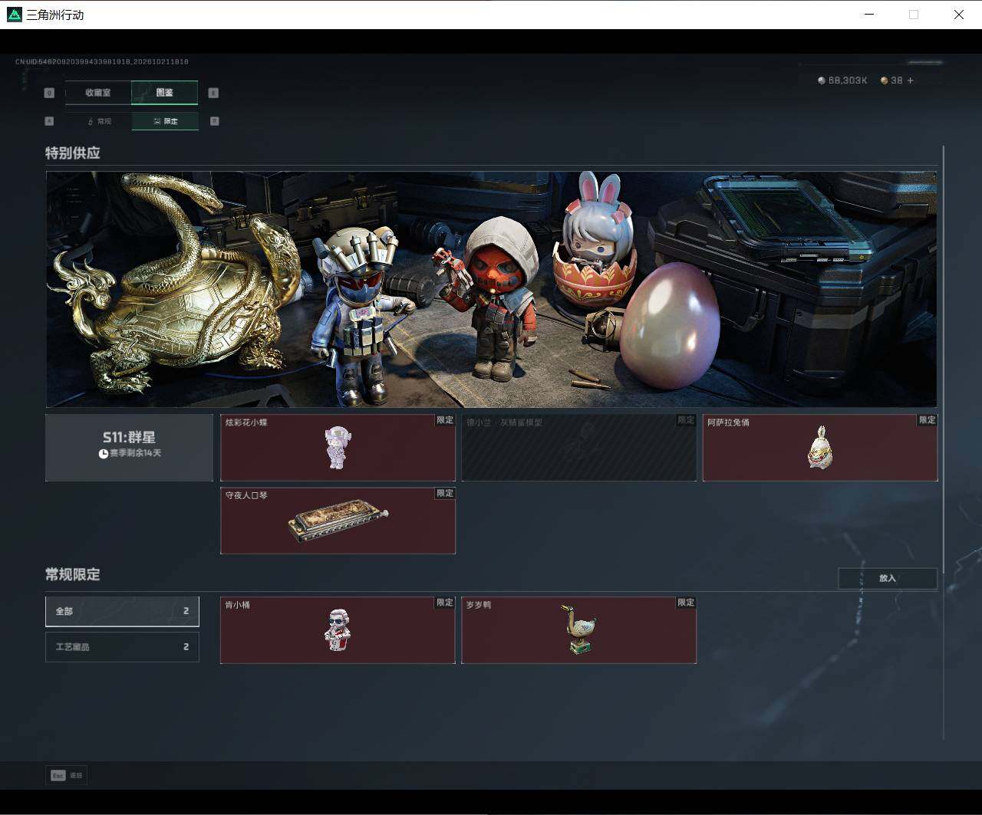Click the A key hint beside 常规

tap(50, 121)
